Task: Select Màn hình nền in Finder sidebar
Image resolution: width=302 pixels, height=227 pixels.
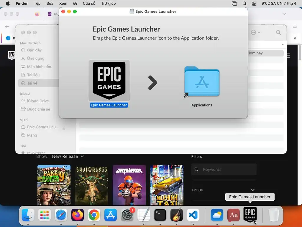Action: (39, 67)
